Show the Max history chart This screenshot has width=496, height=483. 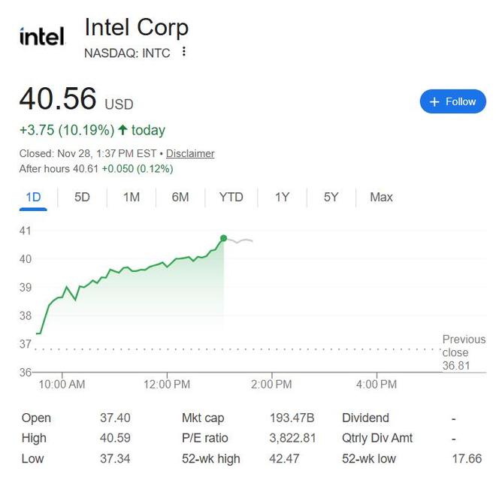point(381,197)
